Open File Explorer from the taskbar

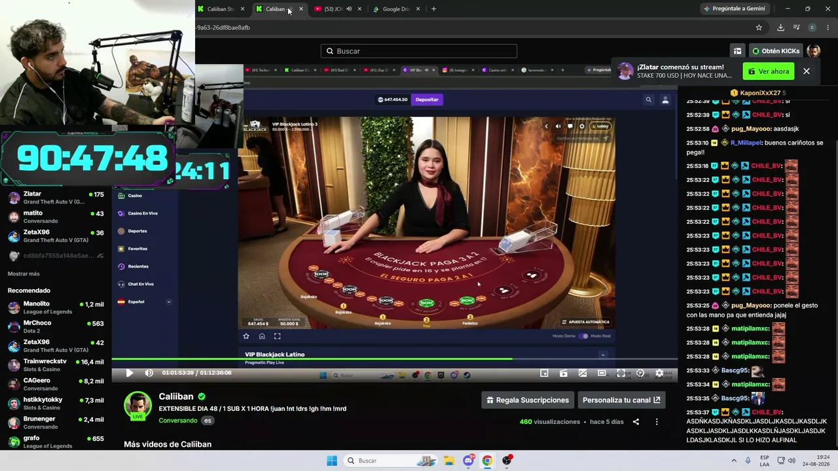pos(449,461)
